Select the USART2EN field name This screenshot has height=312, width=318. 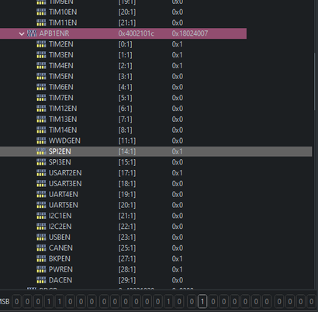pos(65,173)
